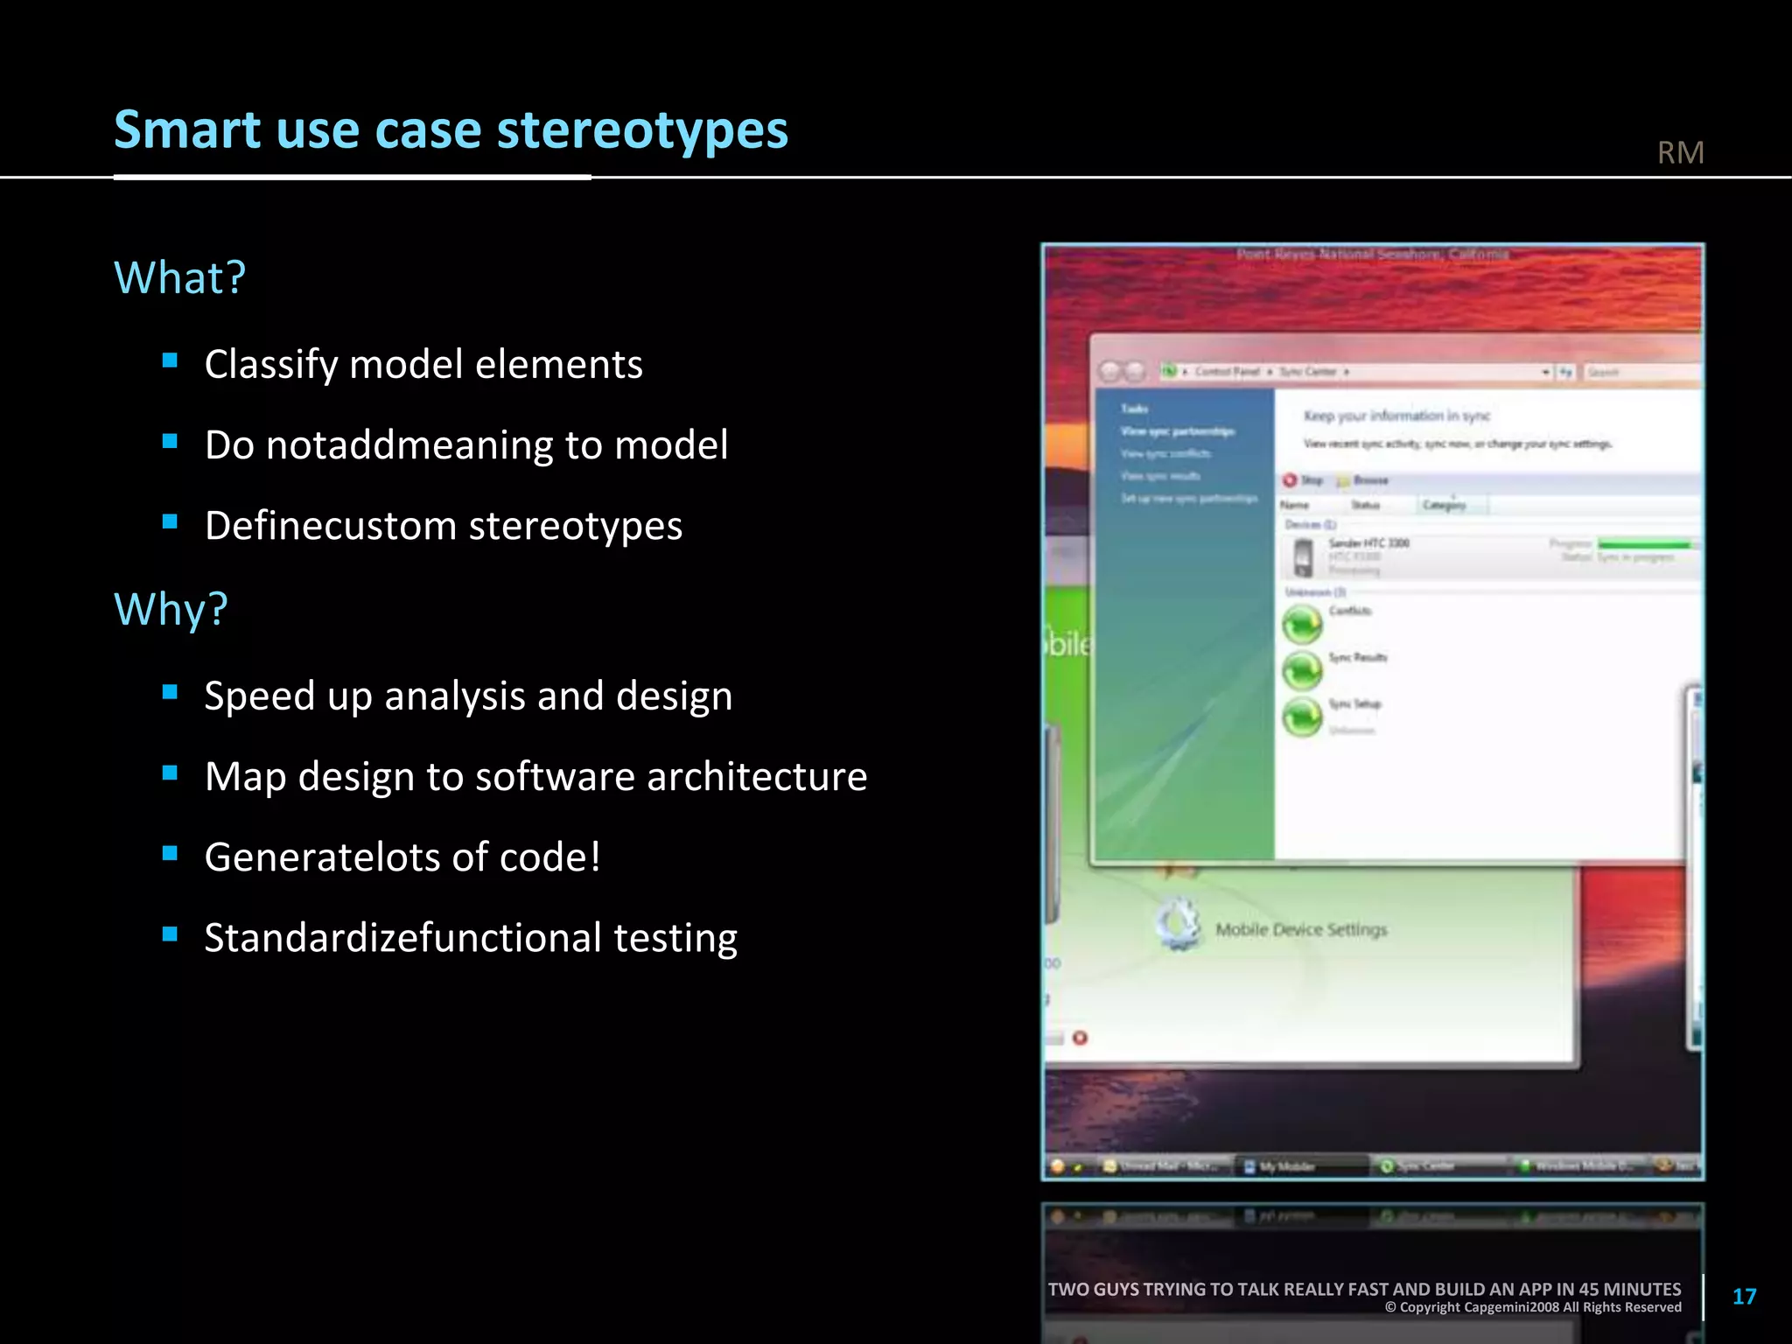
Task: Open View sync results task link
Action: click(x=1161, y=476)
